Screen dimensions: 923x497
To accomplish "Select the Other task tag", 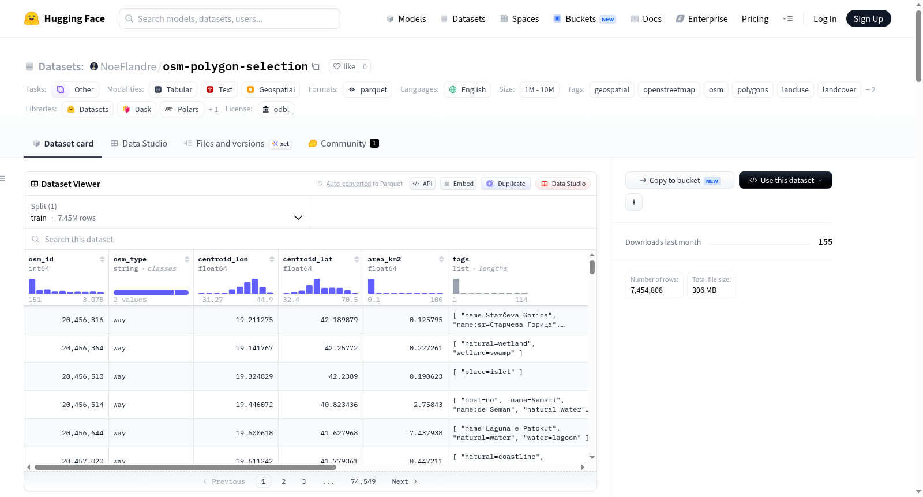I will coord(75,89).
